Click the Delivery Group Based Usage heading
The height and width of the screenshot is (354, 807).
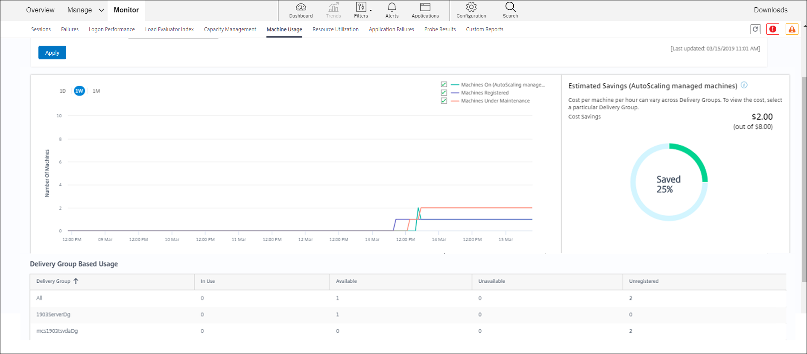tap(74, 264)
